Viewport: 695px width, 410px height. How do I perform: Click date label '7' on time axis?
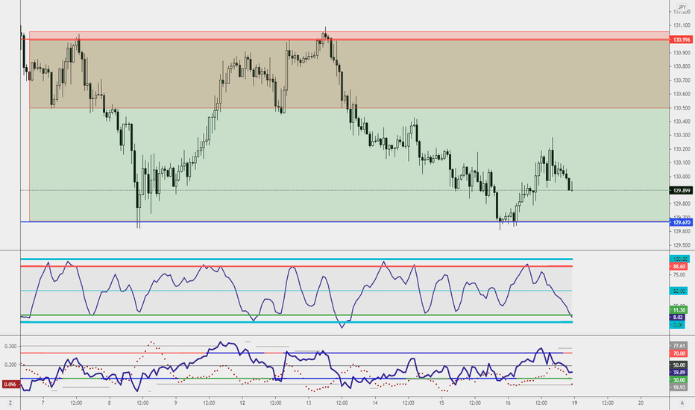pos(43,403)
